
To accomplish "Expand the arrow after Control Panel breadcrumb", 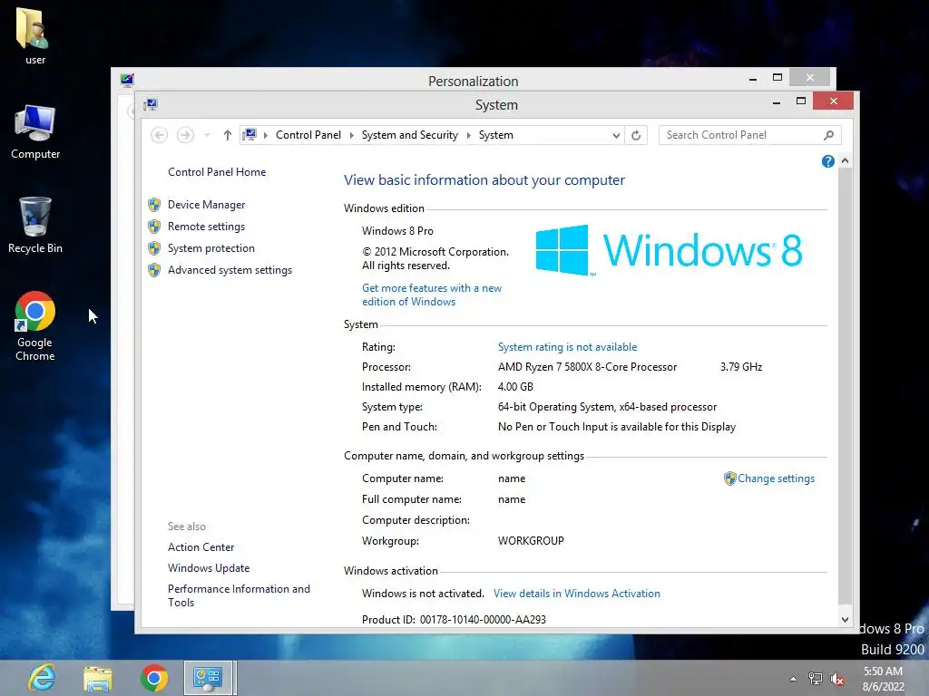I will click(x=351, y=136).
